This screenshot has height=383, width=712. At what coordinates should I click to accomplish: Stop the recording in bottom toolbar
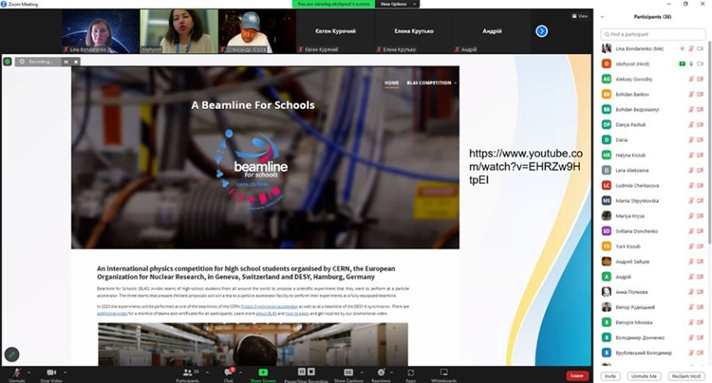pyautogui.click(x=311, y=372)
